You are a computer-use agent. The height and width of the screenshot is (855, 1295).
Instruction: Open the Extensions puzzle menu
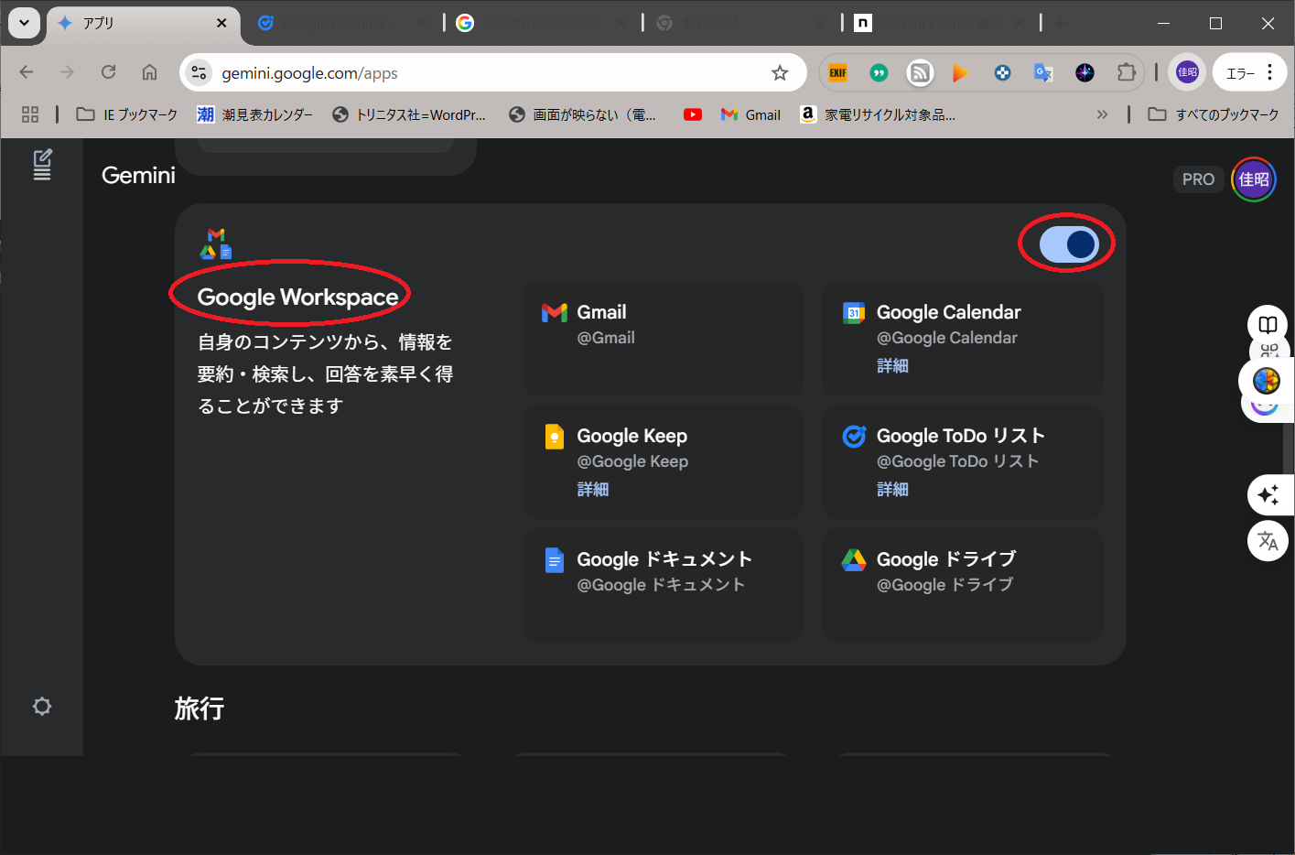click(1127, 72)
